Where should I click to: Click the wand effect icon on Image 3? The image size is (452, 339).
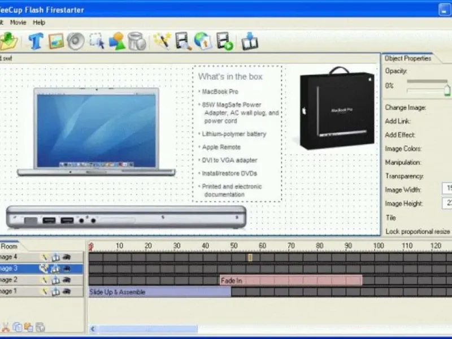[x=44, y=269]
